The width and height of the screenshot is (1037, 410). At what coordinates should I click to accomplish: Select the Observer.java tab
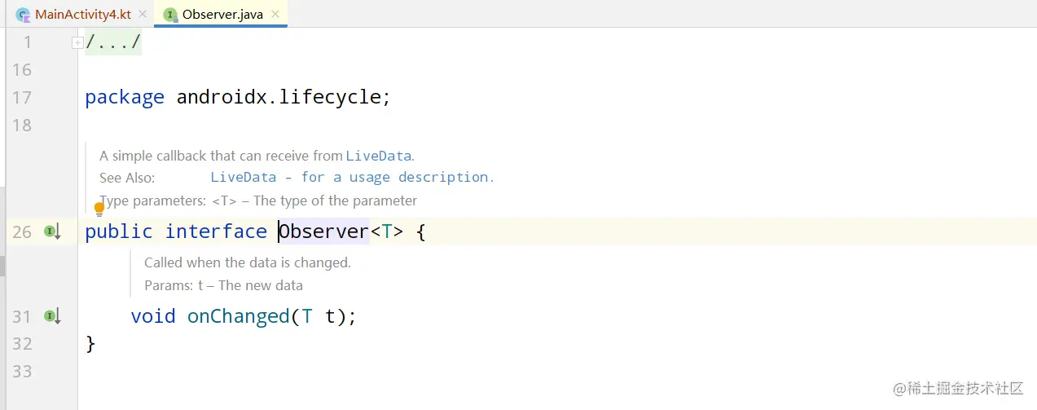pyautogui.click(x=222, y=14)
